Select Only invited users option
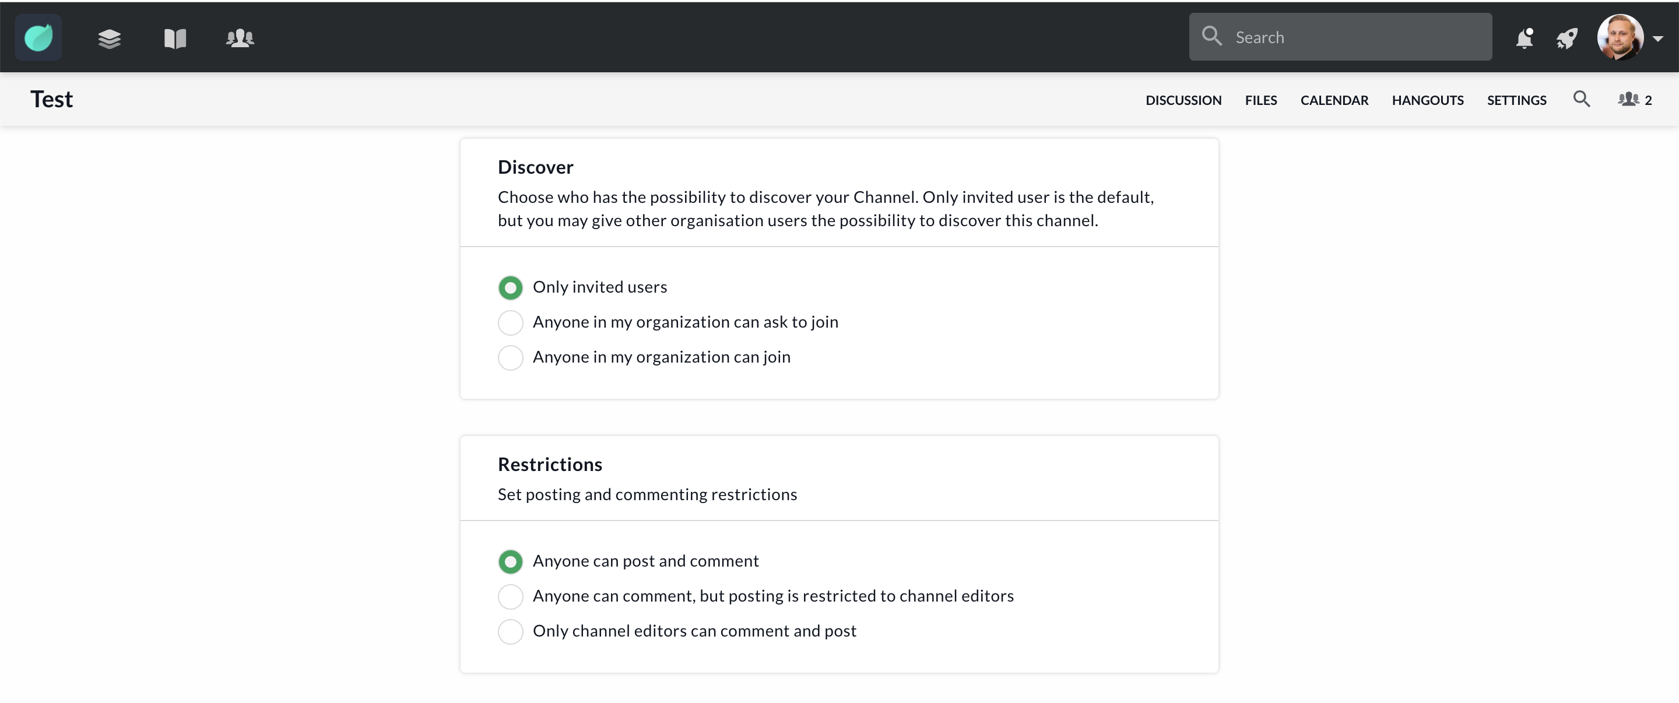1679x703 pixels. coord(510,287)
